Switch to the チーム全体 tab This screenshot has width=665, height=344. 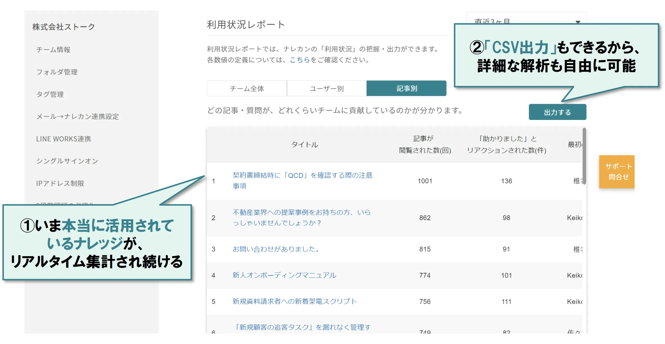point(247,88)
